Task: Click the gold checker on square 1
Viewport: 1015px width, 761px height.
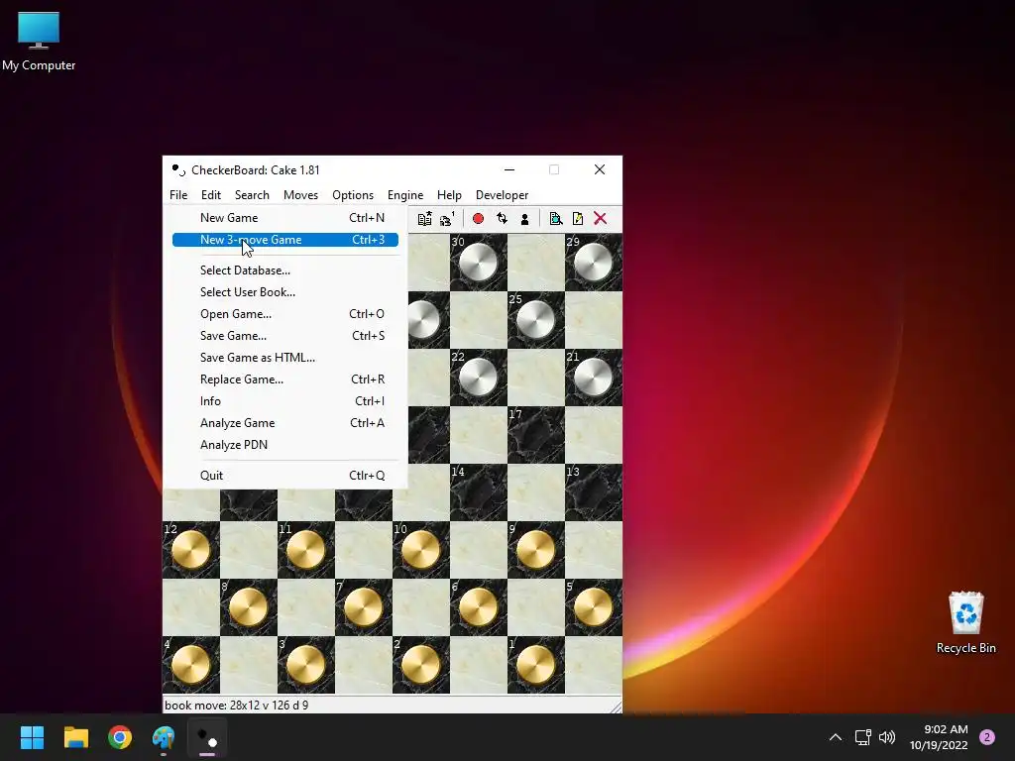Action: pos(535,665)
